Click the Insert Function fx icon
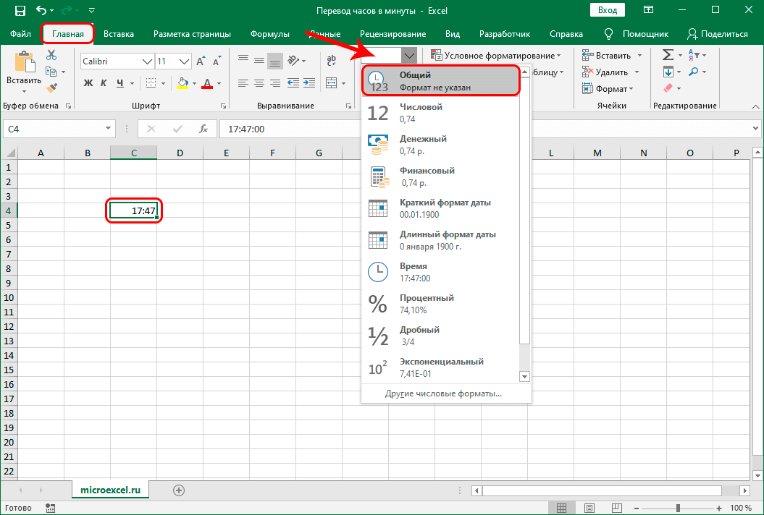Screen dimensions: 764x515 tap(204, 129)
